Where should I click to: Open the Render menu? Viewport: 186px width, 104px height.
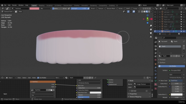pyautogui.click(x=14, y=5)
